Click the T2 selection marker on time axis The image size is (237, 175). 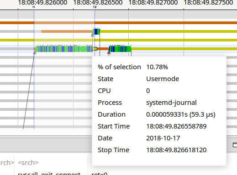pos(95,7)
